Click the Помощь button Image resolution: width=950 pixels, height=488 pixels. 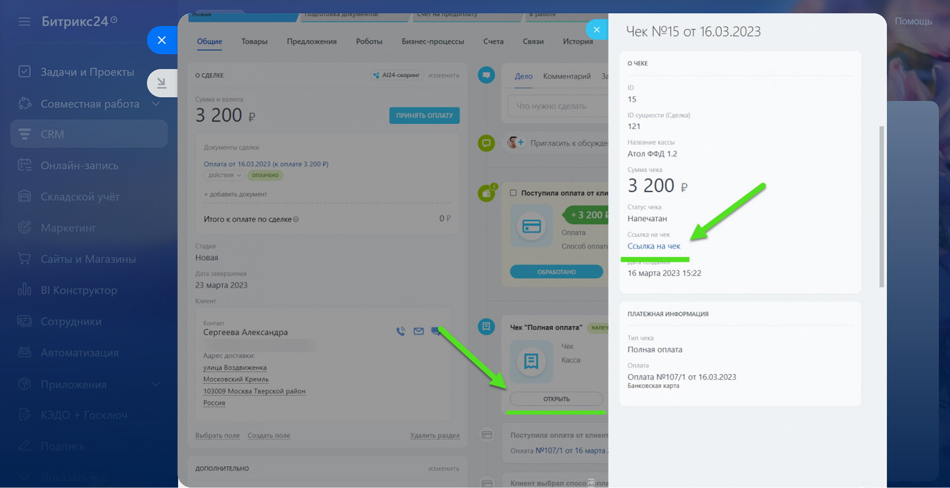pyautogui.click(x=913, y=21)
